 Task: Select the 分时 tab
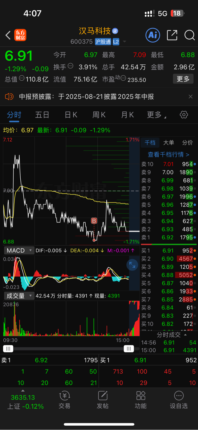[x=14, y=115]
